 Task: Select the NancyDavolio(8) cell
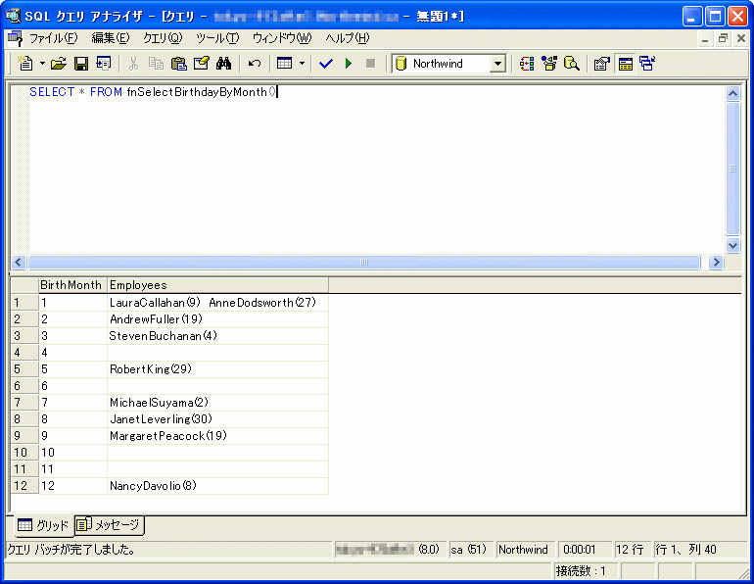pos(217,486)
